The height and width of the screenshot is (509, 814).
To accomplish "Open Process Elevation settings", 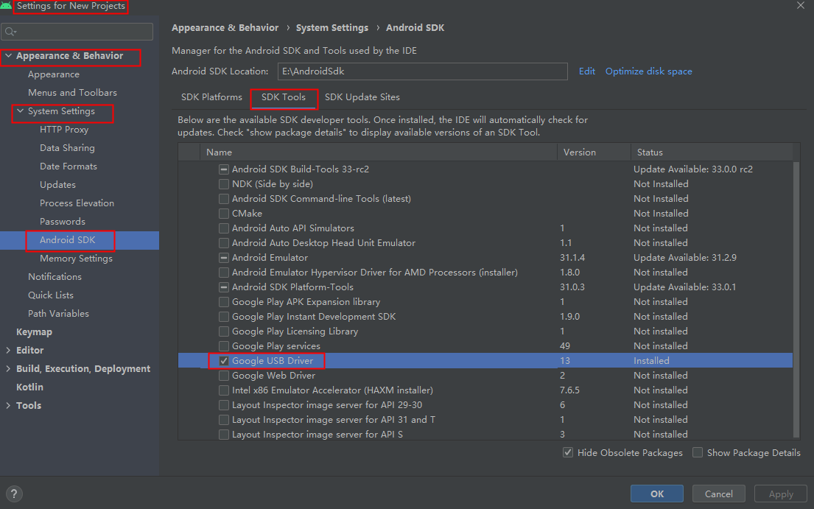I will (77, 203).
